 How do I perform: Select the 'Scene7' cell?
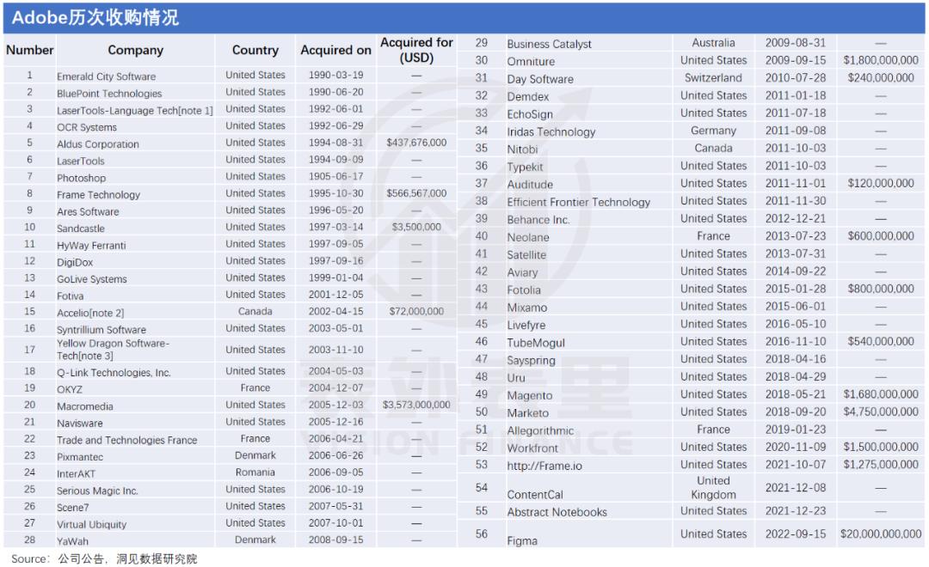73,508
